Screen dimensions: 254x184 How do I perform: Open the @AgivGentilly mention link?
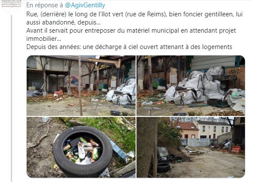point(85,5)
